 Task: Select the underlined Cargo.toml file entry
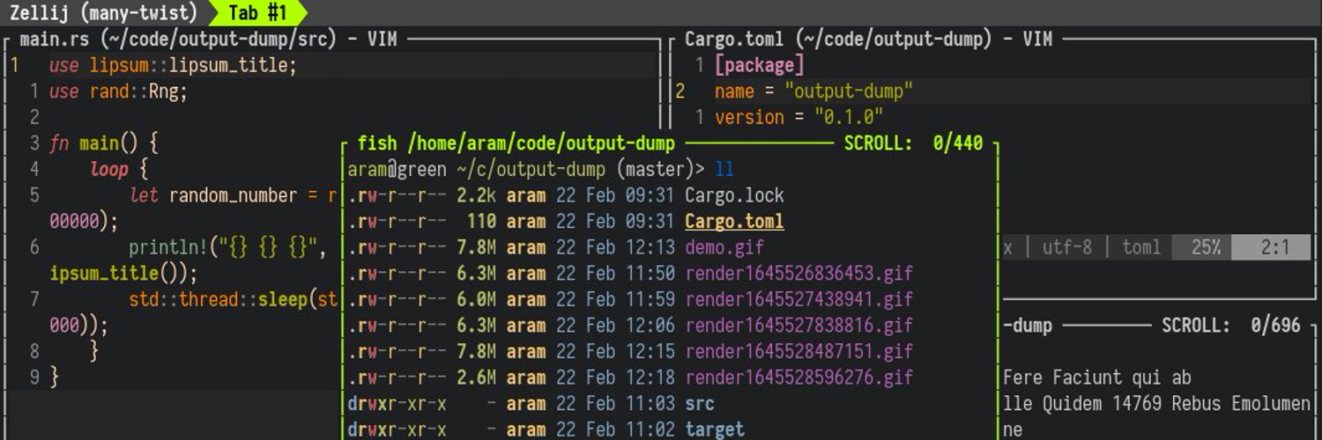(734, 222)
